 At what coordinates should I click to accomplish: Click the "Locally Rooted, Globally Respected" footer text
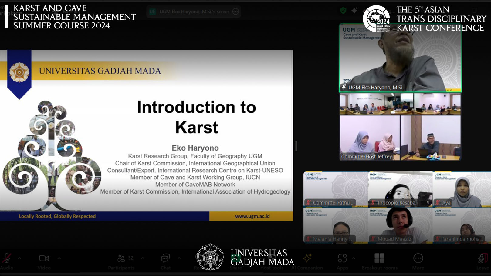pyautogui.click(x=57, y=216)
